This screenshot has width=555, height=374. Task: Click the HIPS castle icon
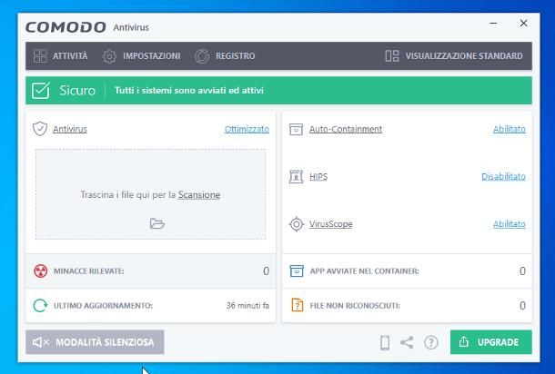(x=296, y=176)
